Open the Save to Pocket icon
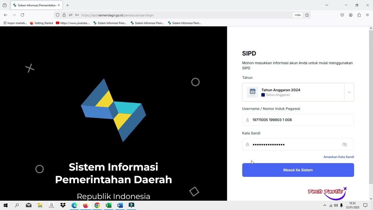The image size is (373, 210). pyautogui.click(x=342, y=15)
